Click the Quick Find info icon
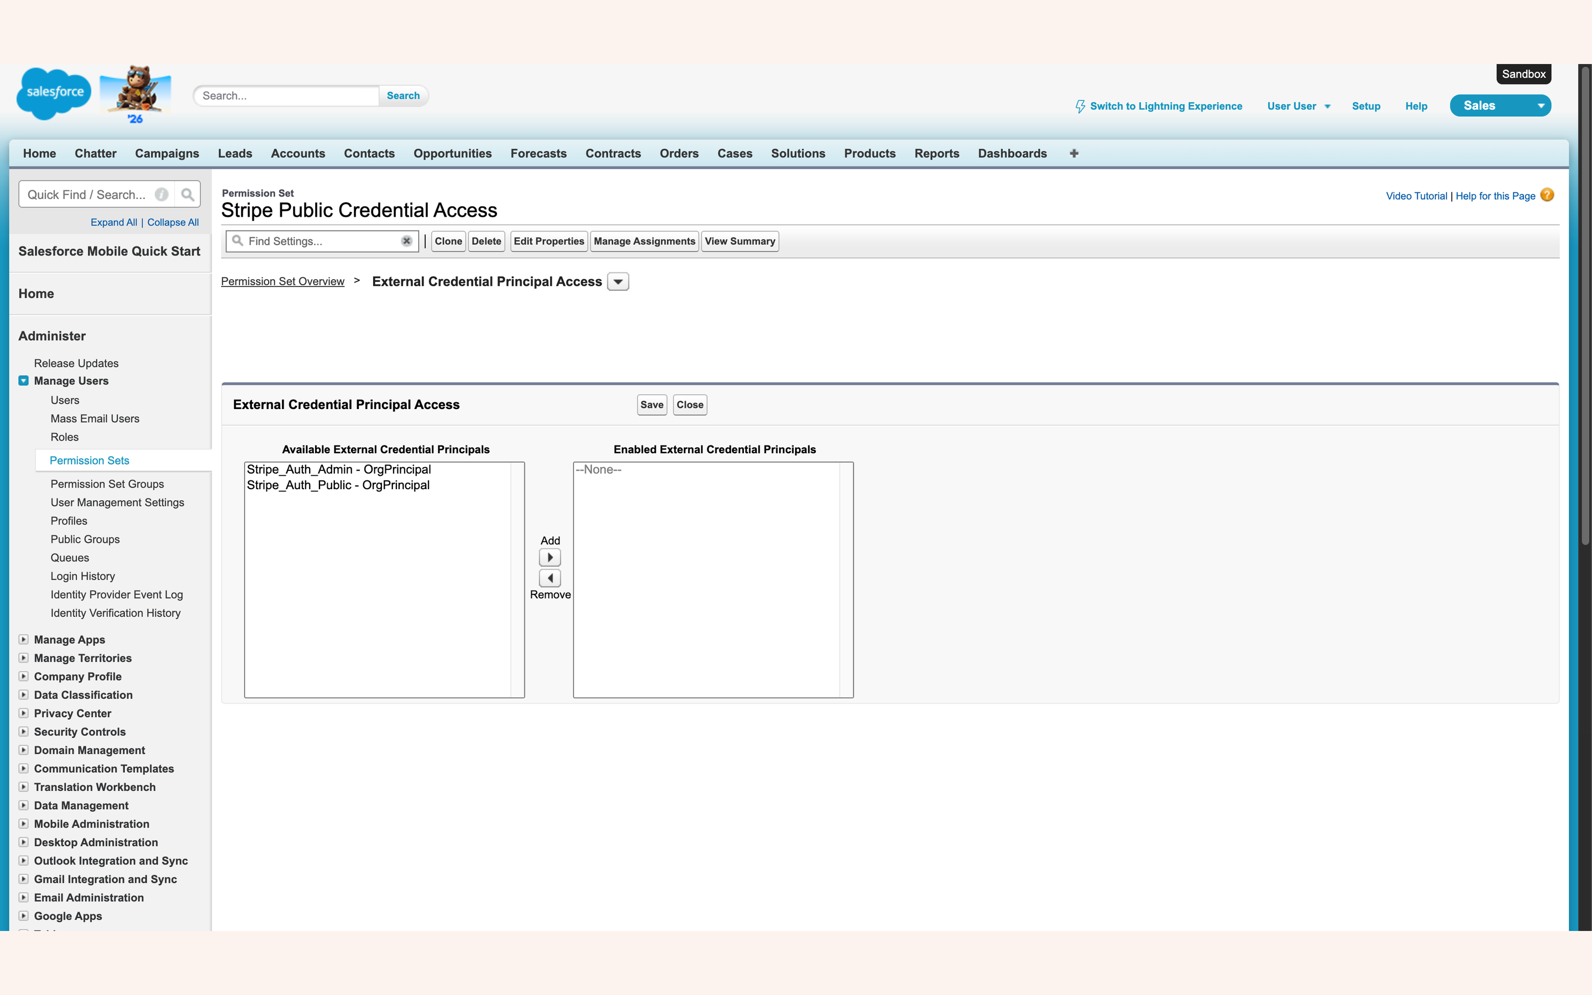Viewport: 1592px width, 995px height. (161, 195)
